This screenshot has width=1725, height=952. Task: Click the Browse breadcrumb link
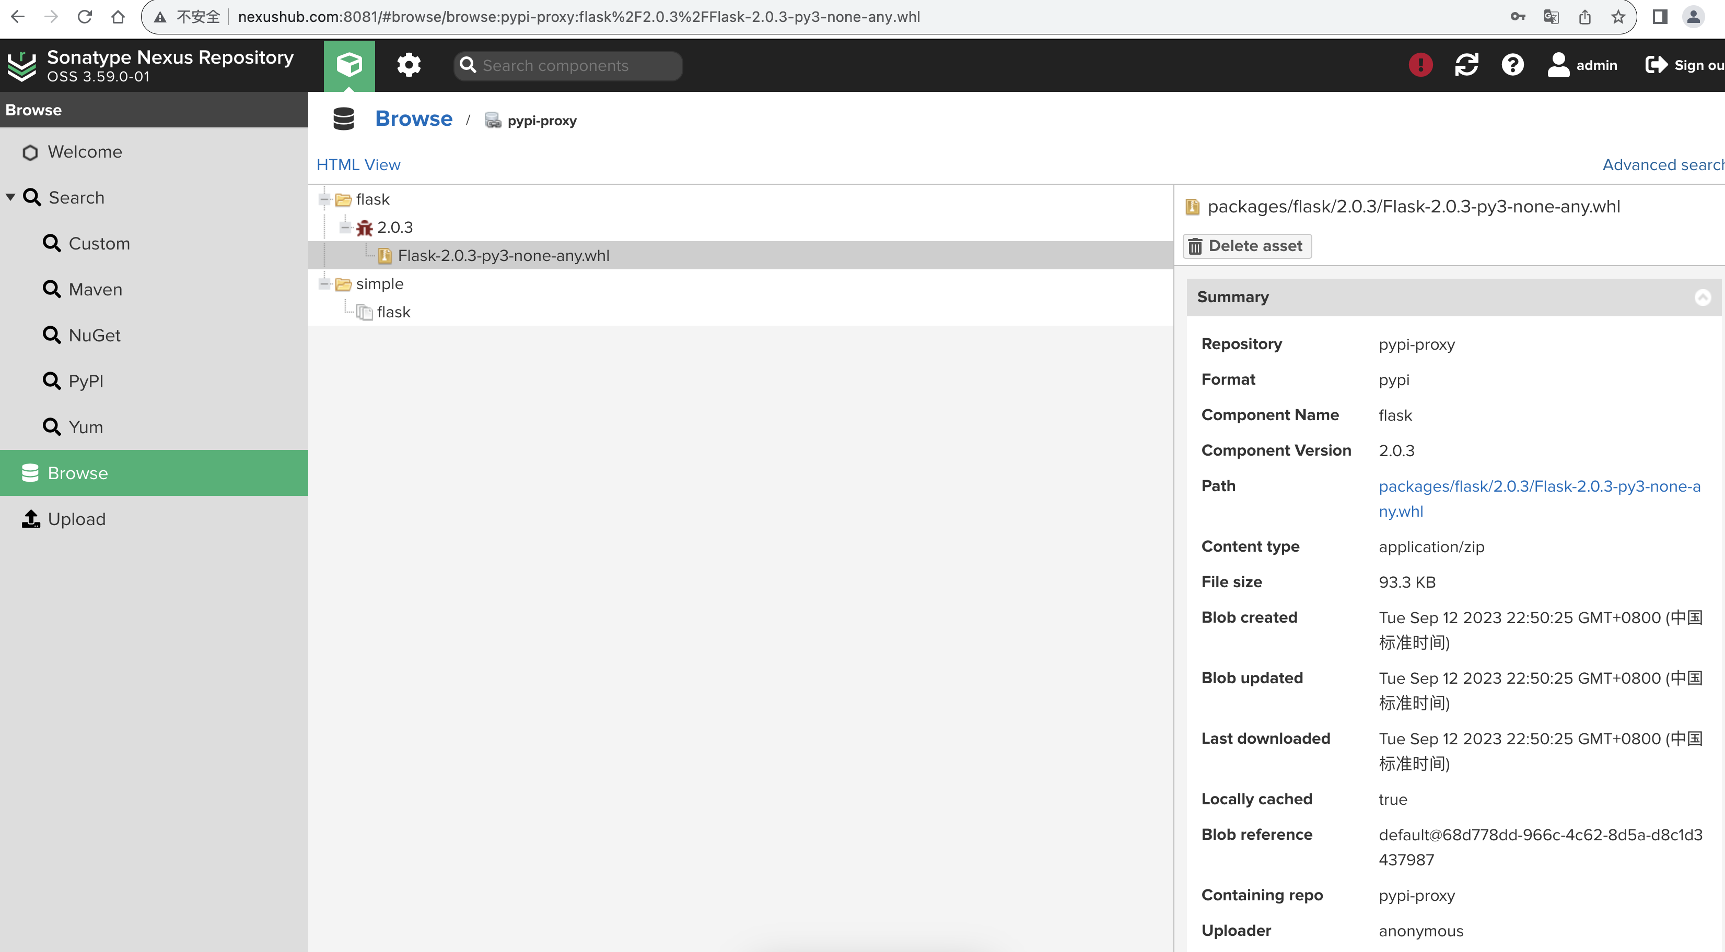coord(413,119)
